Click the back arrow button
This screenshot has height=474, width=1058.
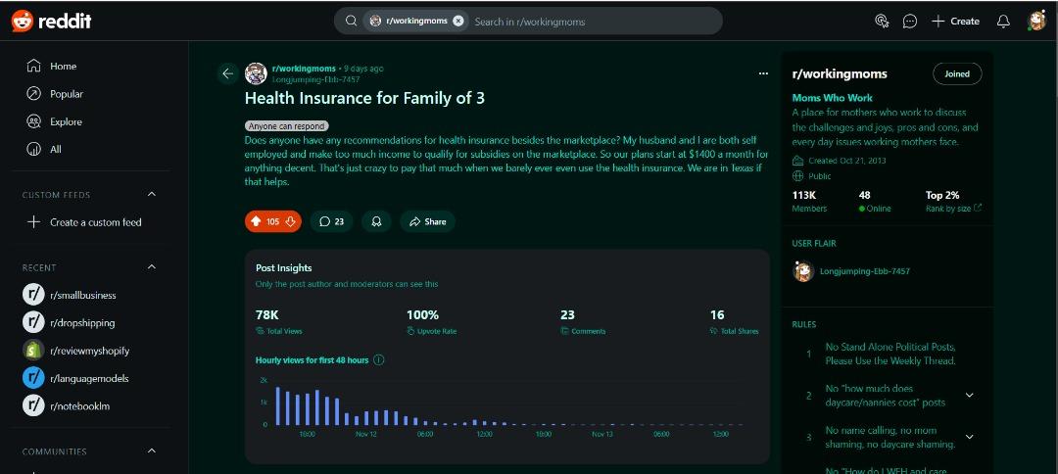coord(228,73)
